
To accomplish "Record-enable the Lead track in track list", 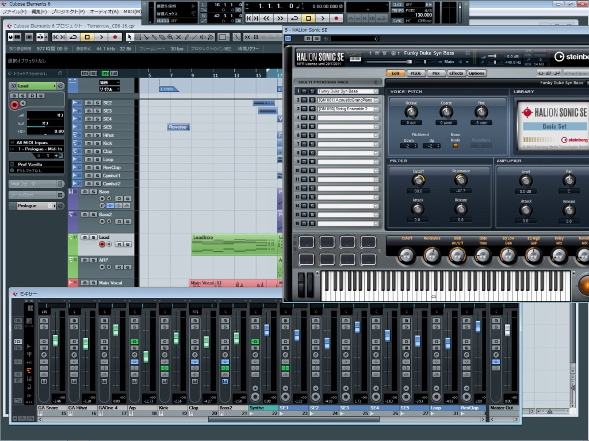I will (102, 244).
